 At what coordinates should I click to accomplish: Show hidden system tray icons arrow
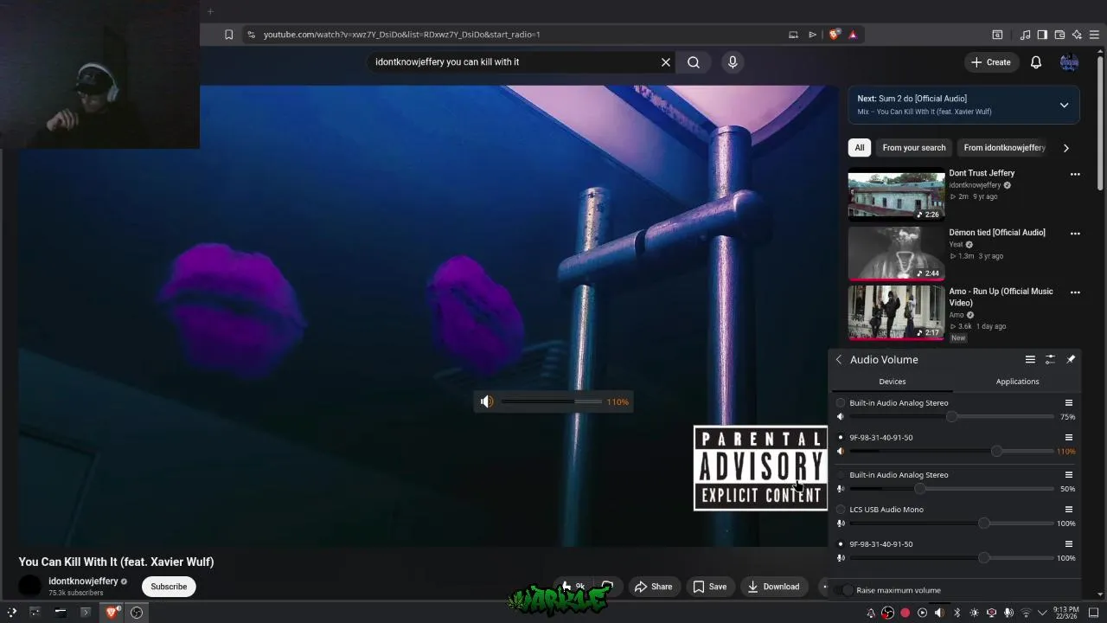[x=1042, y=613]
